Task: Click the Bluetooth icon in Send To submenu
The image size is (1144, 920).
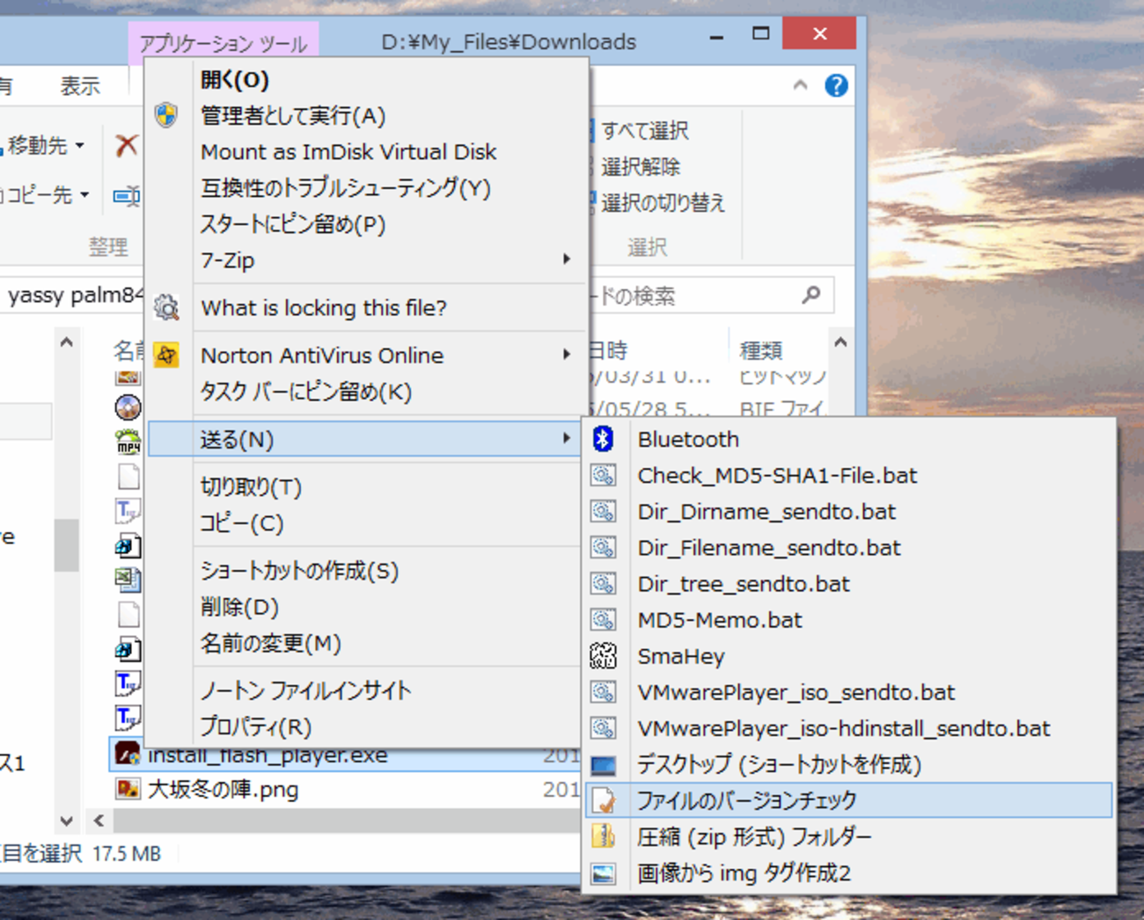Action: coord(603,439)
